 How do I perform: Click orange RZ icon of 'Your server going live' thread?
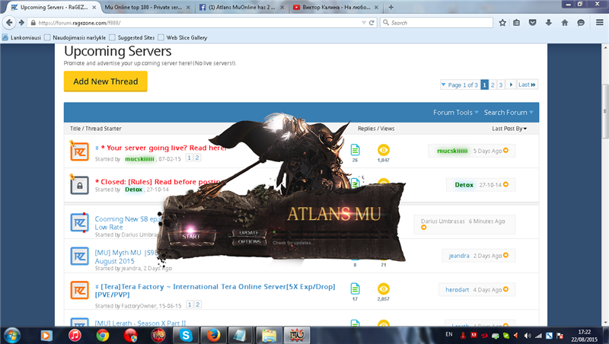pos(79,151)
